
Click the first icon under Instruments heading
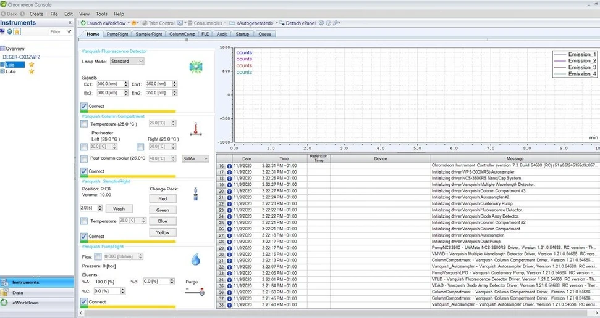[x=2, y=31]
